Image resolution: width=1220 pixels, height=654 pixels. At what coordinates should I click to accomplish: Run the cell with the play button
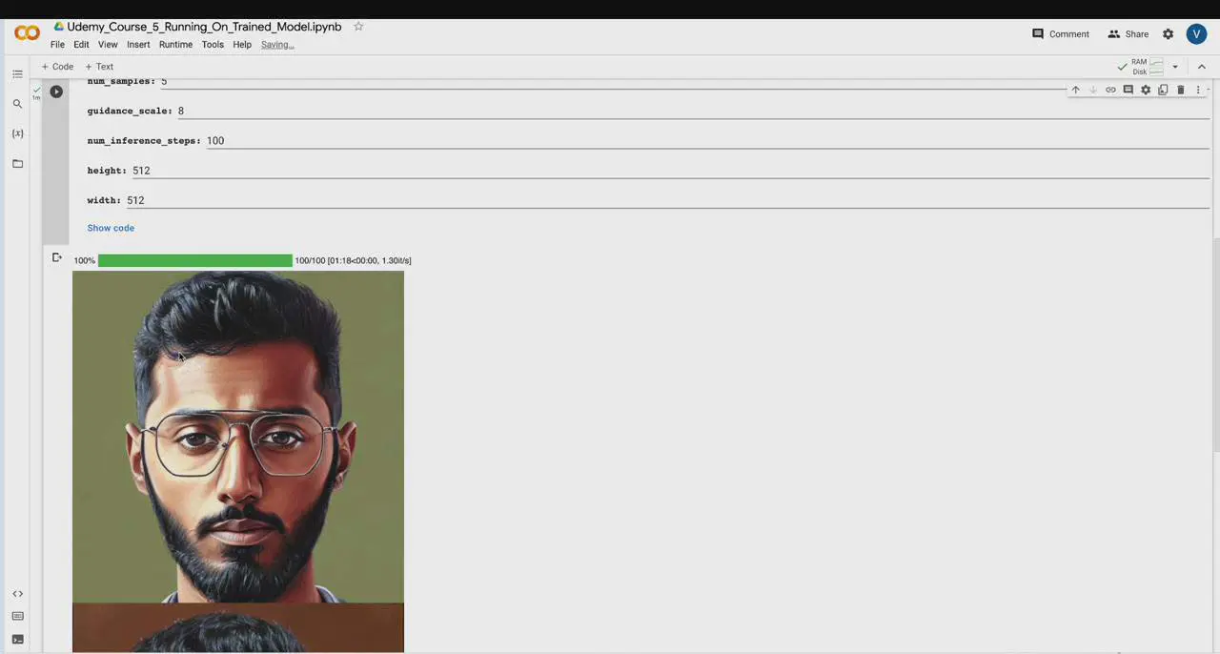click(56, 92)
